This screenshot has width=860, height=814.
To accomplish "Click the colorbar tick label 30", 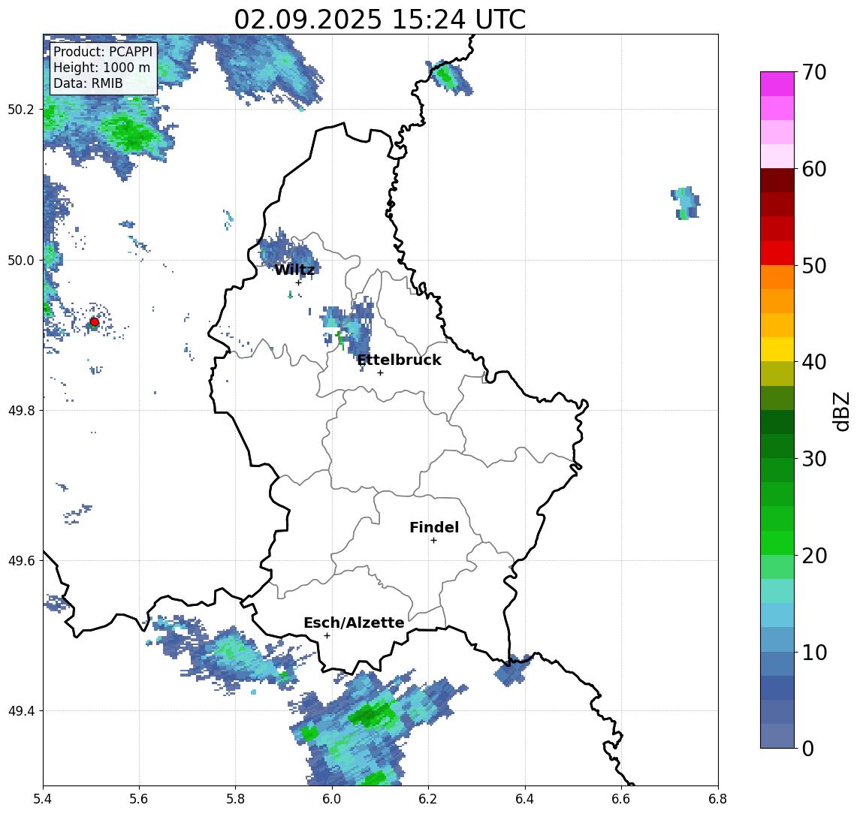I will pos(814,459).
